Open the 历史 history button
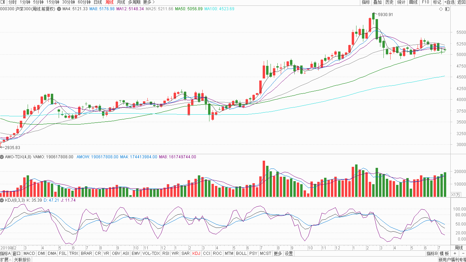This screenshot has width=466, height=262. point(389,2)
